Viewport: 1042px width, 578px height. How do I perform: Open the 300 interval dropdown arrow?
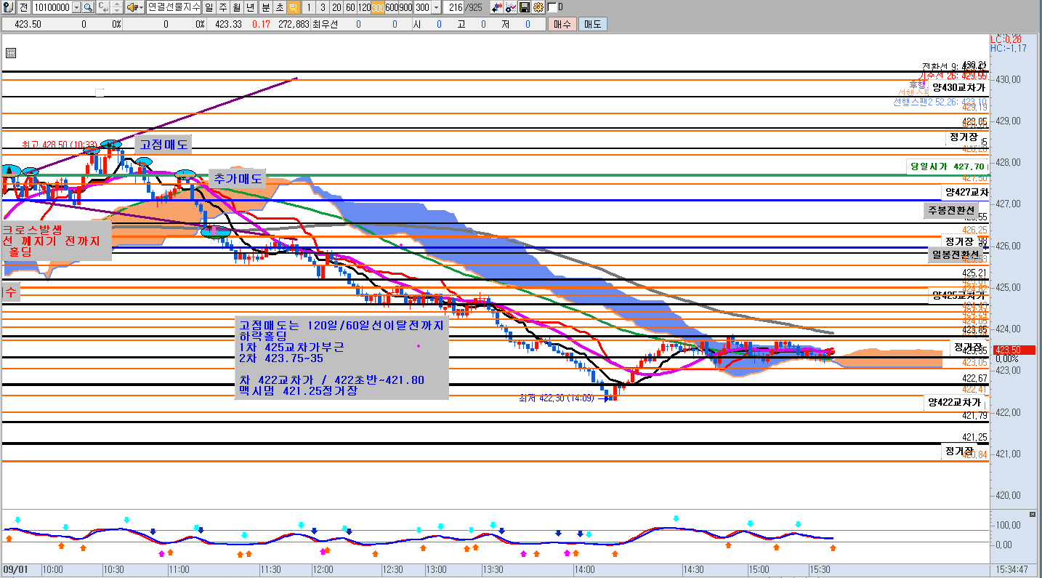tap(436, 7)
